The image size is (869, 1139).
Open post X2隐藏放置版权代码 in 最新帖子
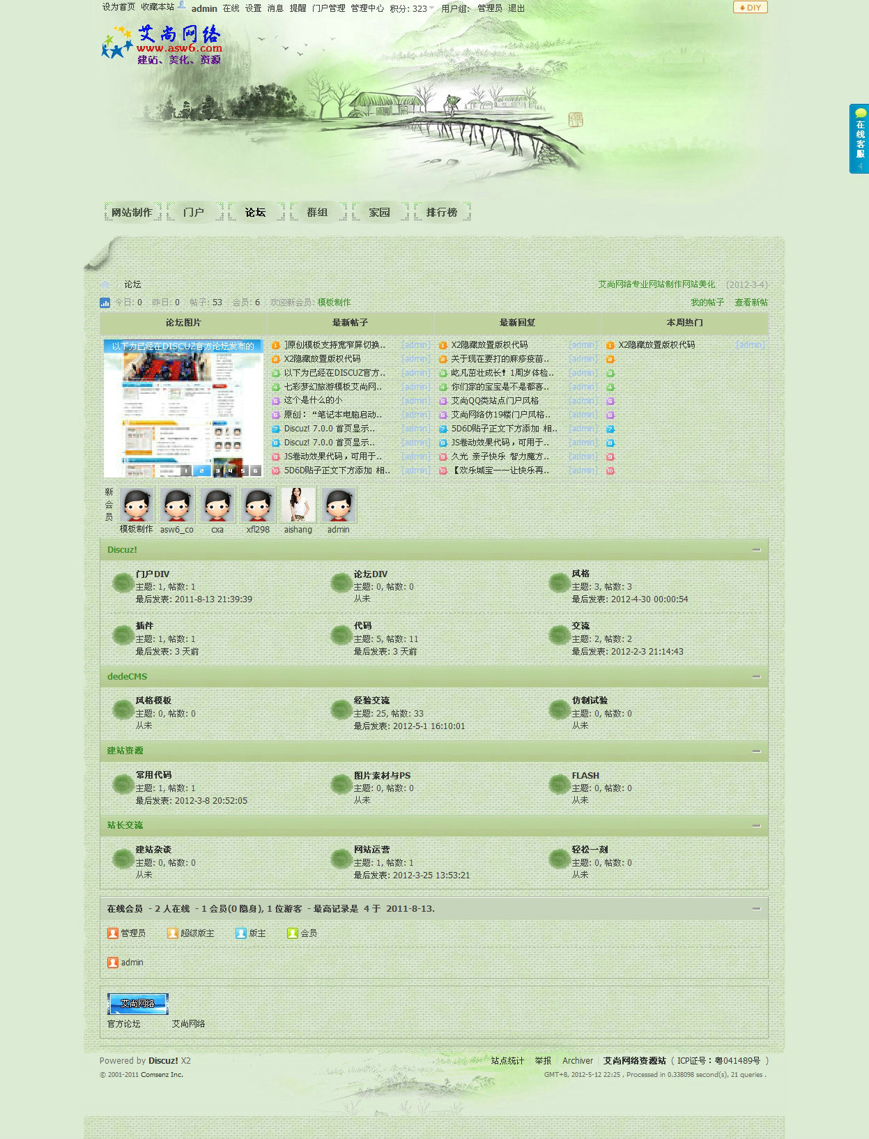[x=322, y=359]
